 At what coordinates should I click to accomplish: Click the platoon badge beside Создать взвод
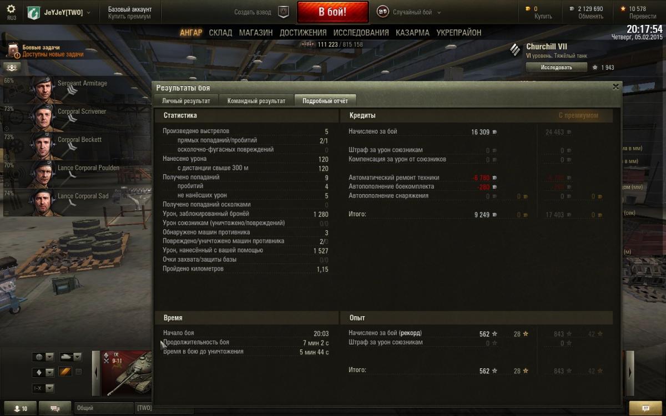pos(284,12)
